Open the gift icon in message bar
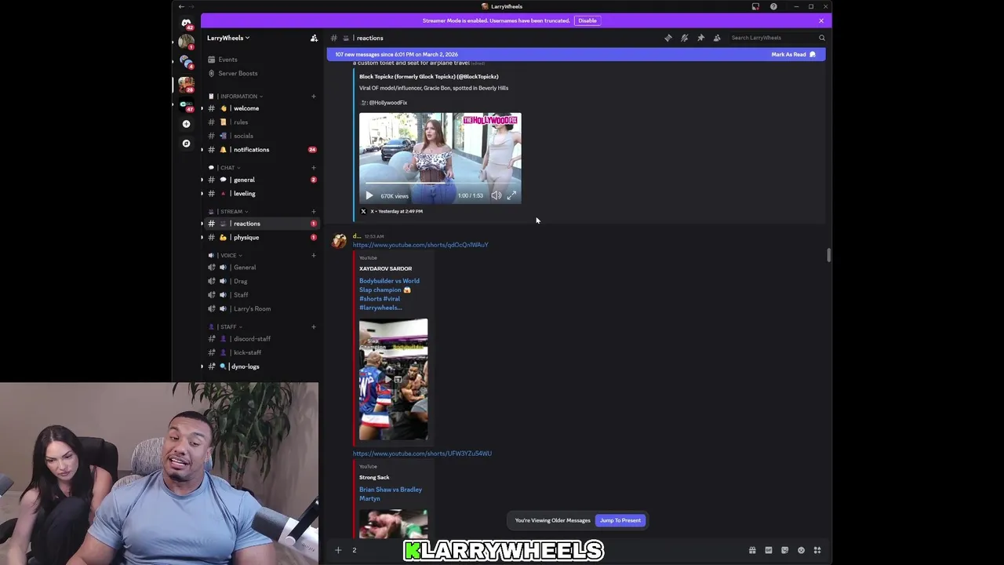 pyautogui.click(x=752, y=550)
